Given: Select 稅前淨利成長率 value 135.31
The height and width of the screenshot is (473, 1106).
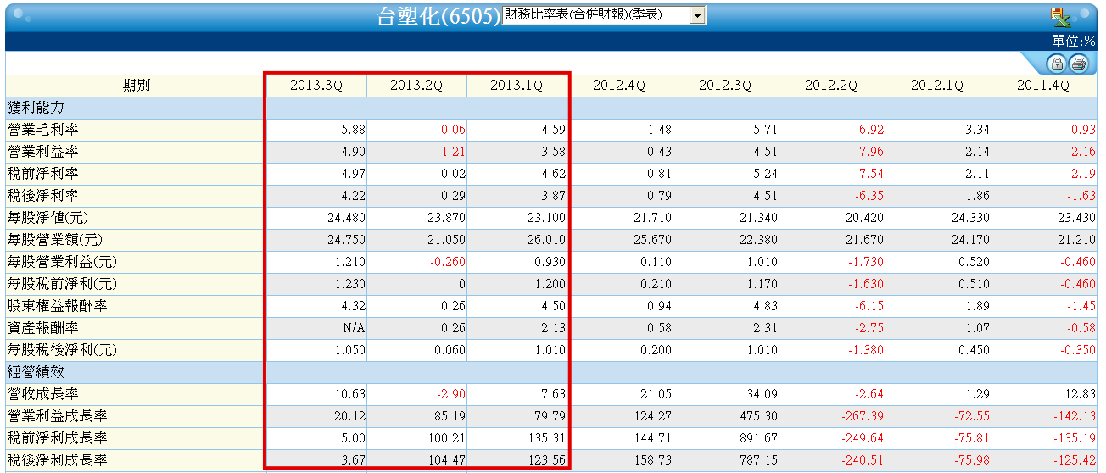Looking at the screenshot, I should pyautogui.click(x=547, y=438).
